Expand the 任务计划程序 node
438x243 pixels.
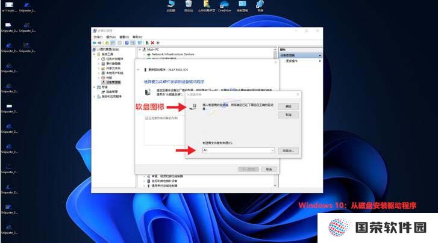[x=99, y=59]
